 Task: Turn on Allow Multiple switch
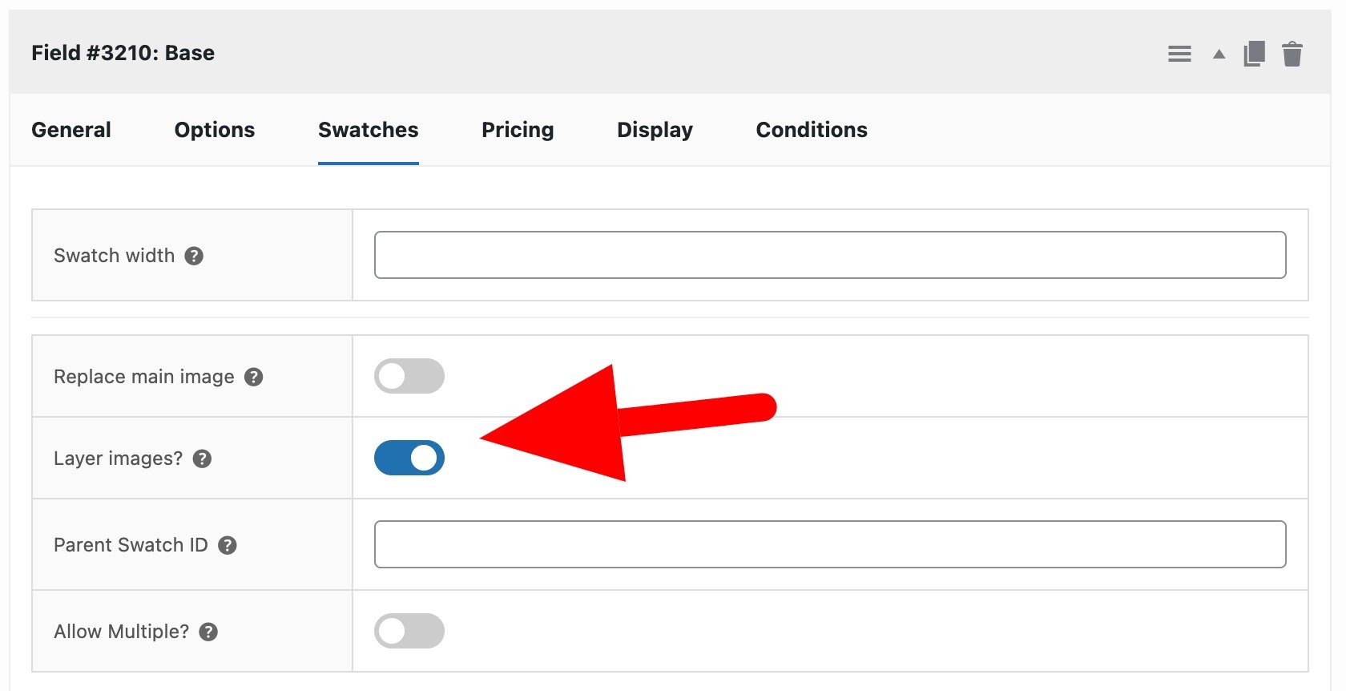(409, 631)
